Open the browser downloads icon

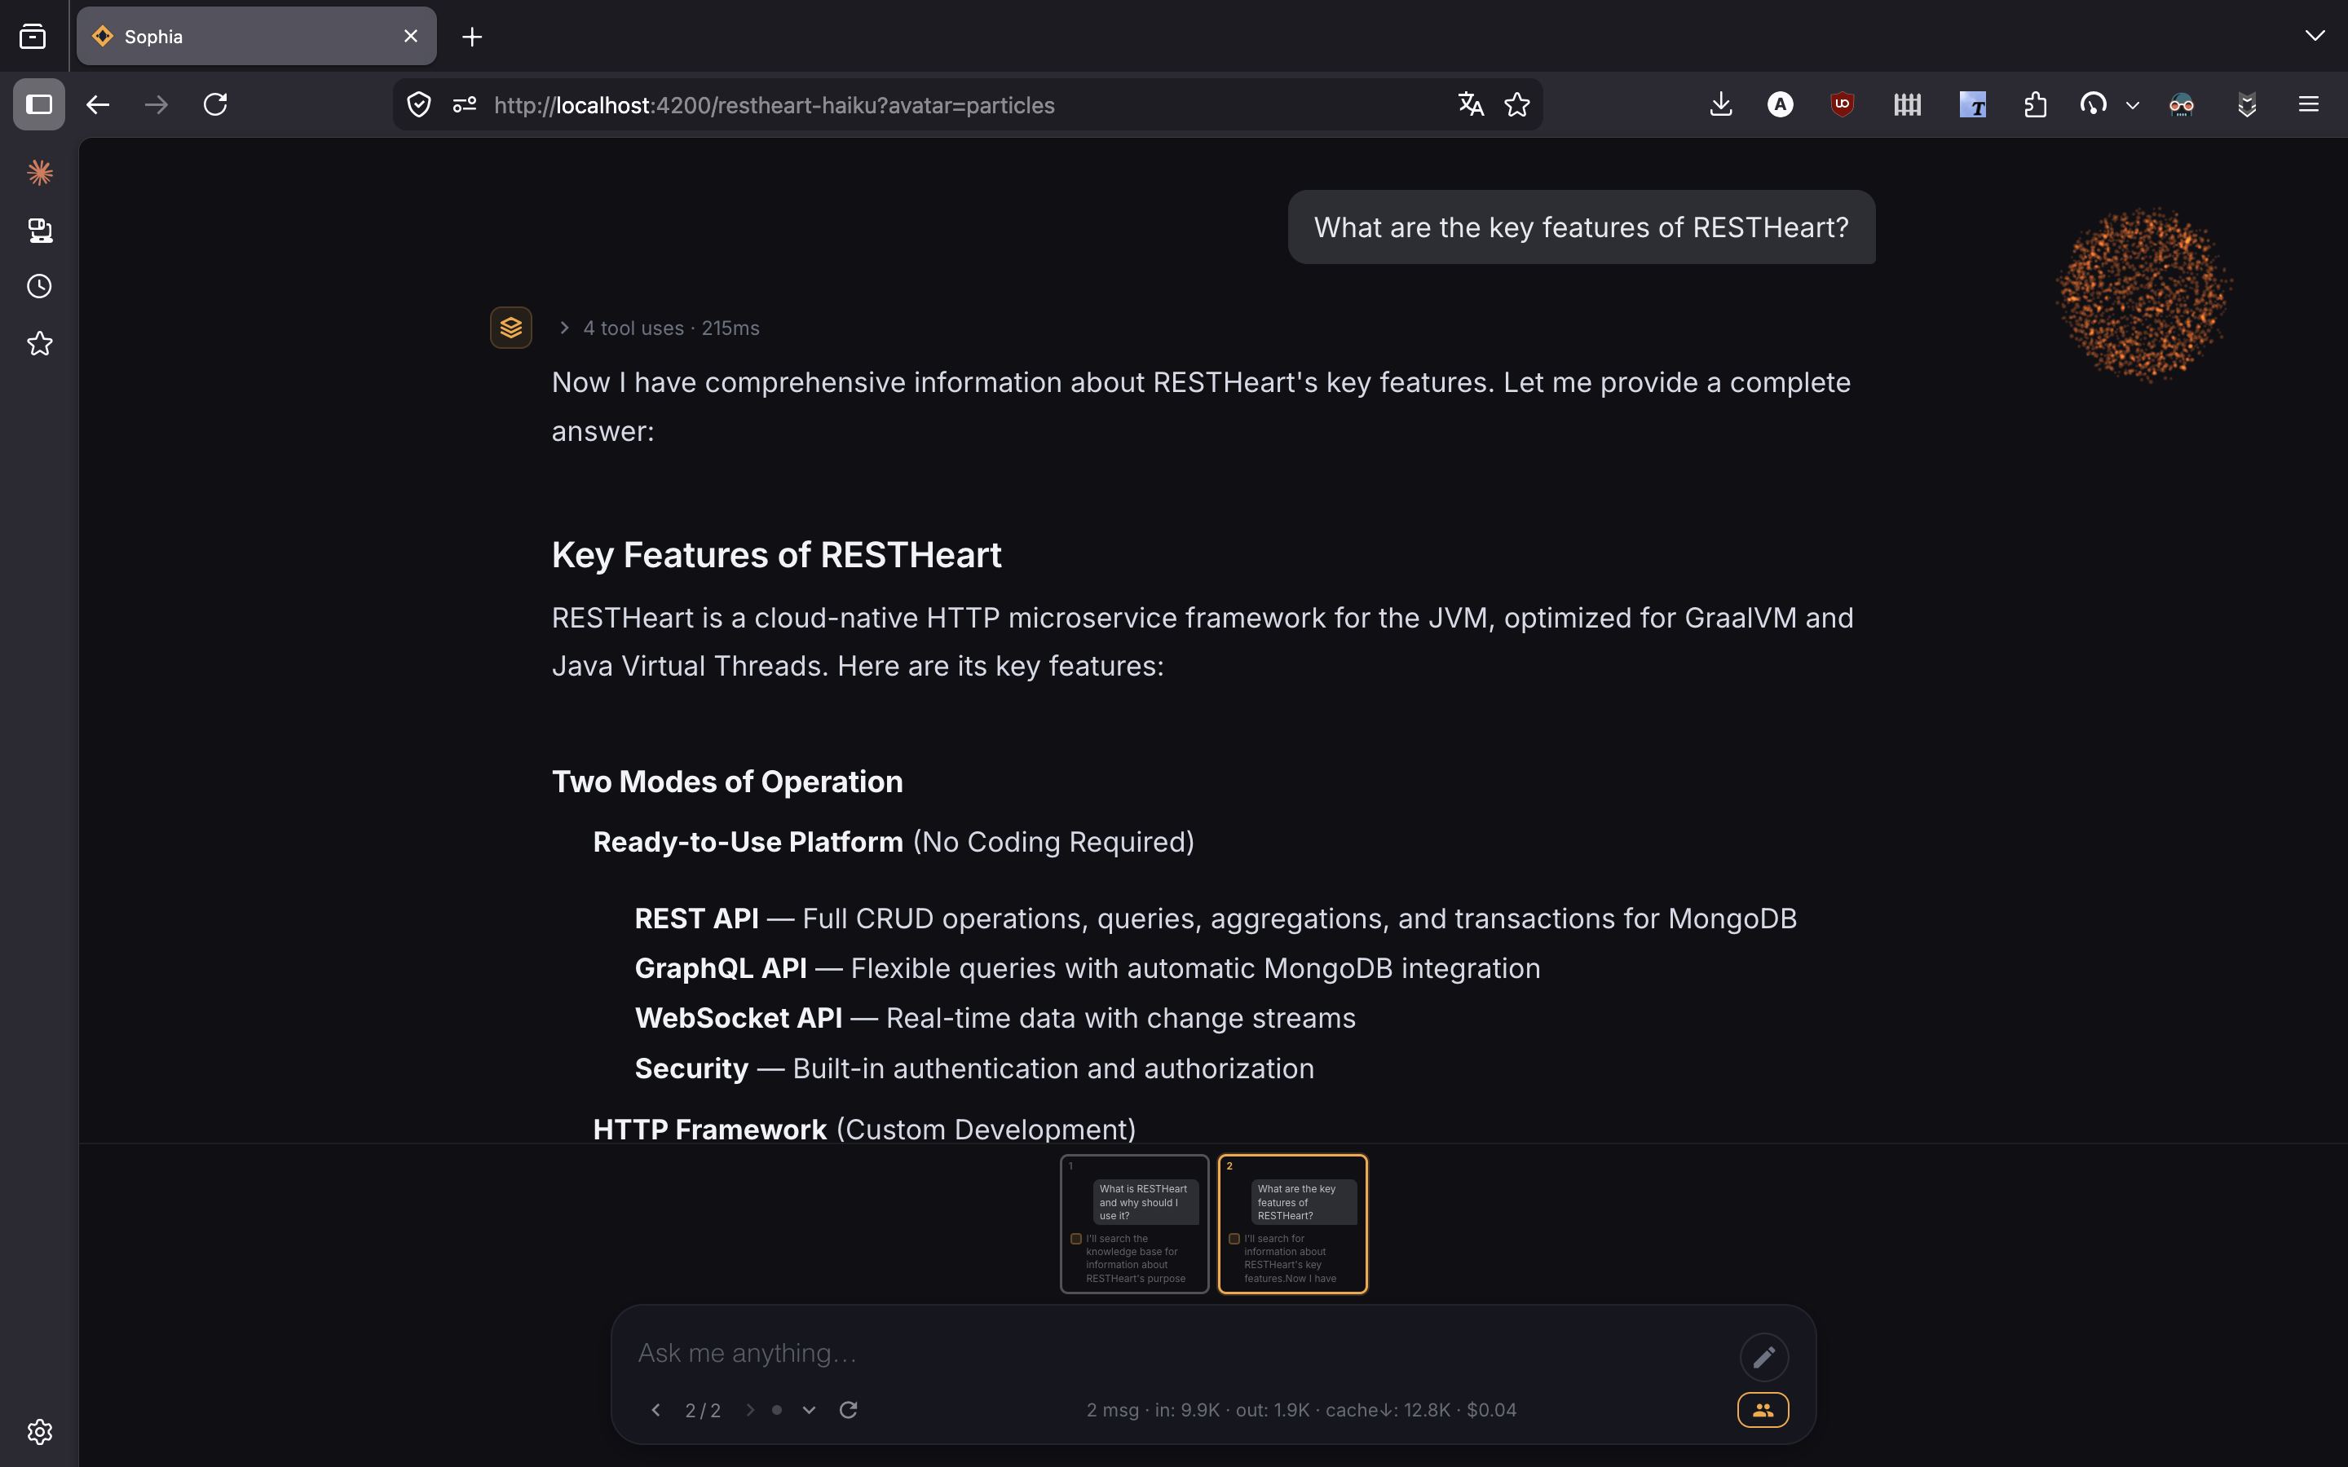tap(1720, 105)
